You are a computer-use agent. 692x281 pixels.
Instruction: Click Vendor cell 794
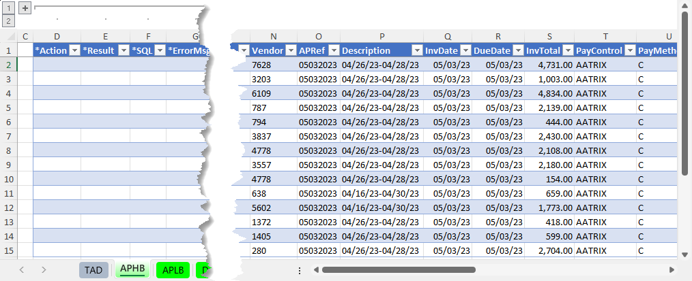(274, 122)
